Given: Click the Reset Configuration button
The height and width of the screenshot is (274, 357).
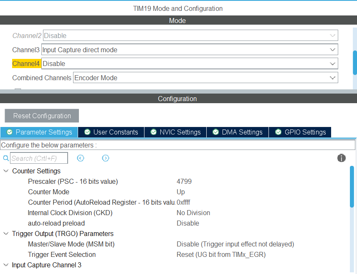Looking at the screenshot, I should tap(42, 116).
